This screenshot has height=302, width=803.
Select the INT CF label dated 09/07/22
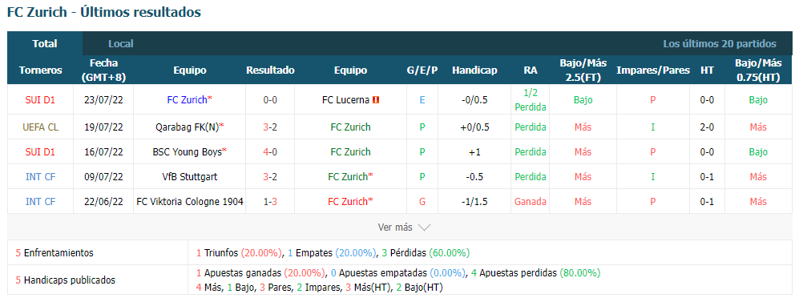click(x=40, y=176)
